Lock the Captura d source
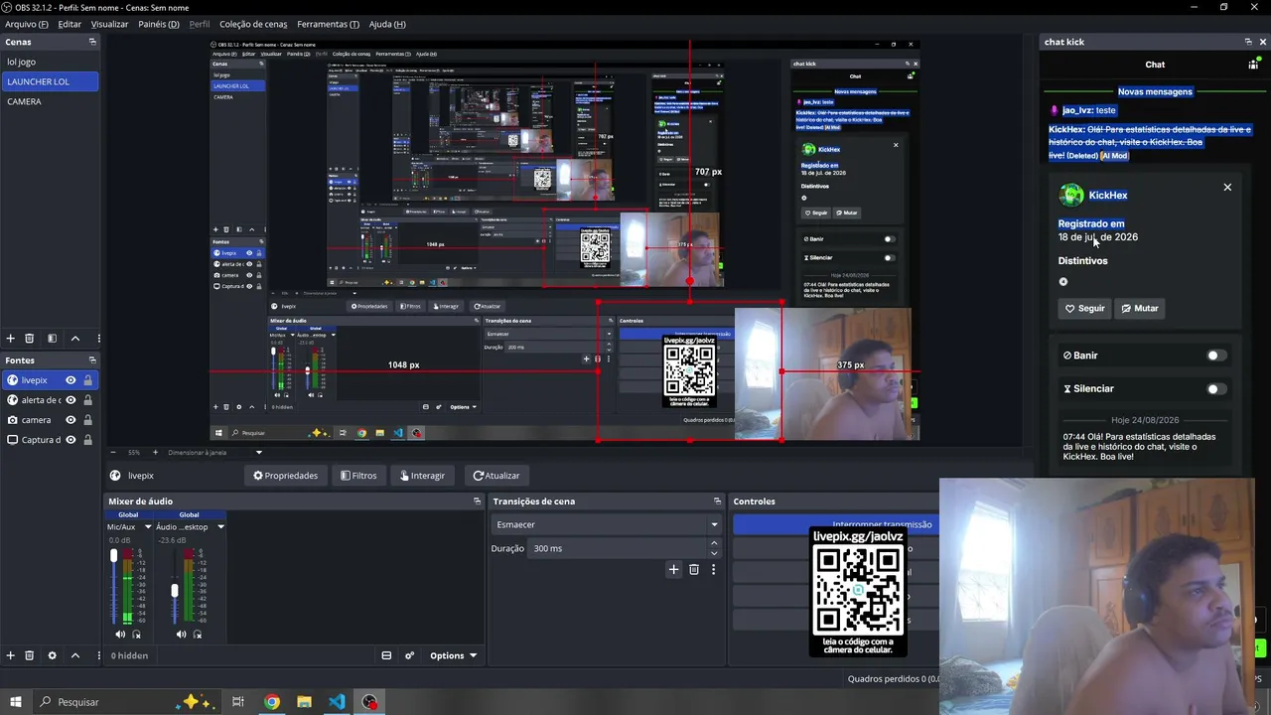 [87, 440]
